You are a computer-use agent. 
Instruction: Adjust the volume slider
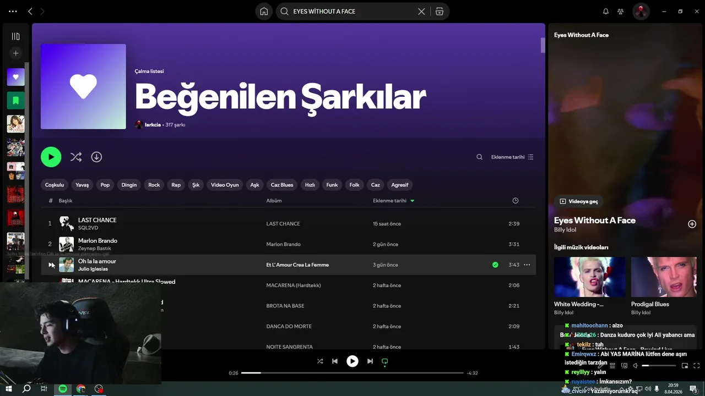(659, 366)
